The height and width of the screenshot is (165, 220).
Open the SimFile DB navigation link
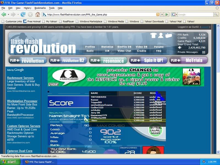click(x=124, y=47)
